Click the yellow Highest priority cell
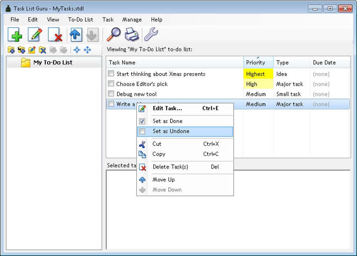357x256 pixels. pyautogui.click(x=258, y=74)
